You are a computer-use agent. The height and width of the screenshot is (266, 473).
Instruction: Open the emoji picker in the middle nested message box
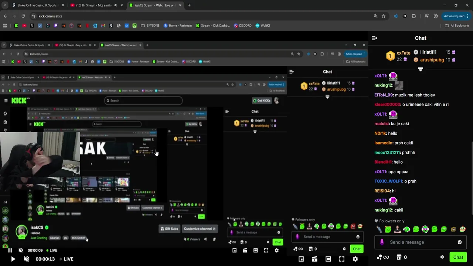point(358,237)
